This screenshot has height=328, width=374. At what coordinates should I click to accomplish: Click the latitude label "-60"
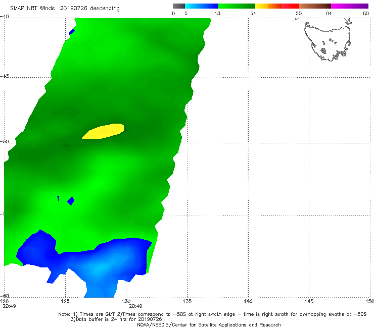click(5, 296)
